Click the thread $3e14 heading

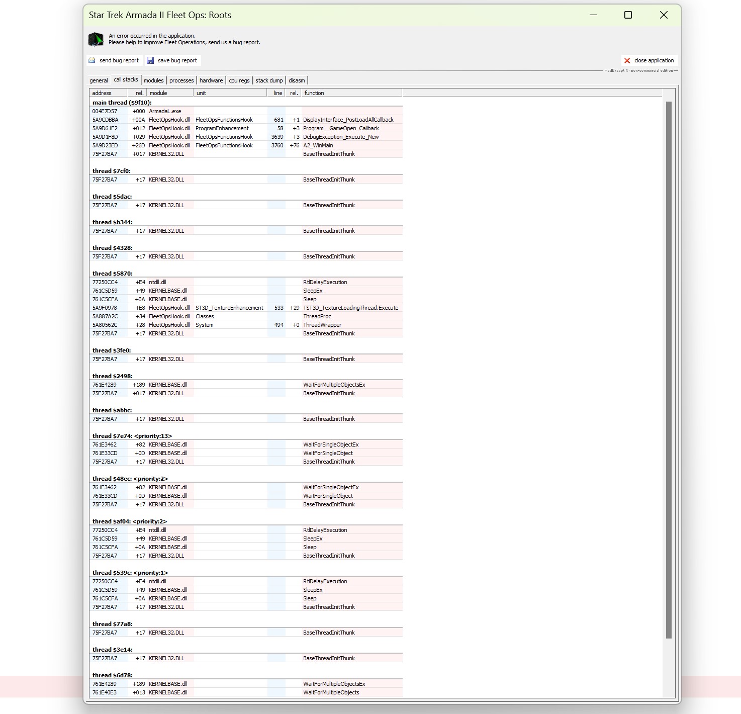click(x=112, y=650)
